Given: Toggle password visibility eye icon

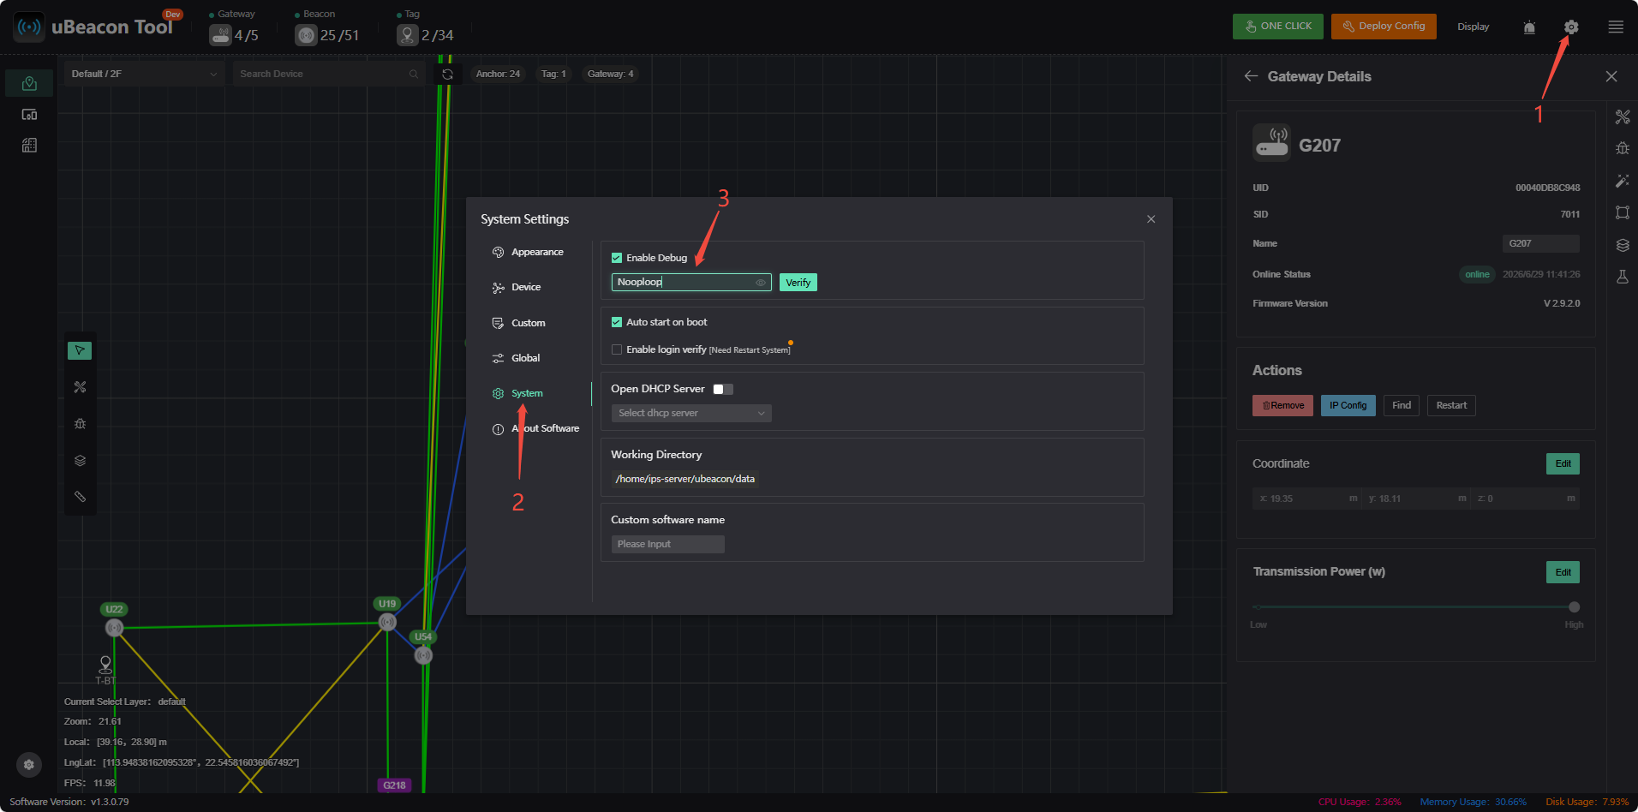Looking at the screenshot, I should [760, 283].
